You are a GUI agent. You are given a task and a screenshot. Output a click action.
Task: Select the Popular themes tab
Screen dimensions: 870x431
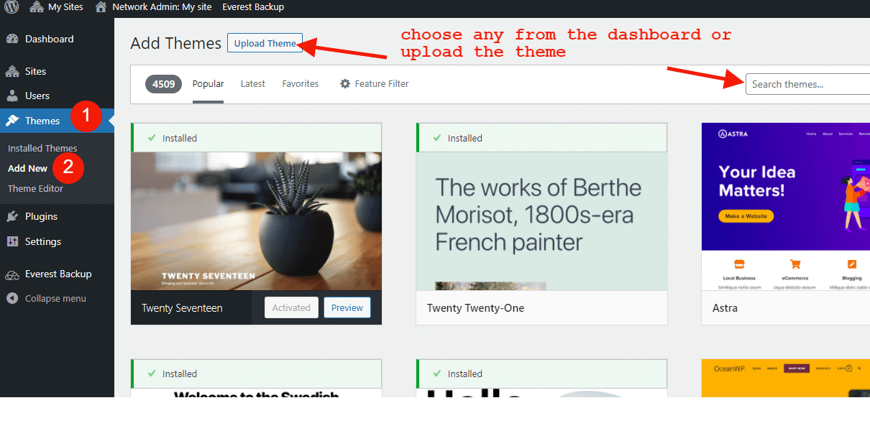coord(208,84)
